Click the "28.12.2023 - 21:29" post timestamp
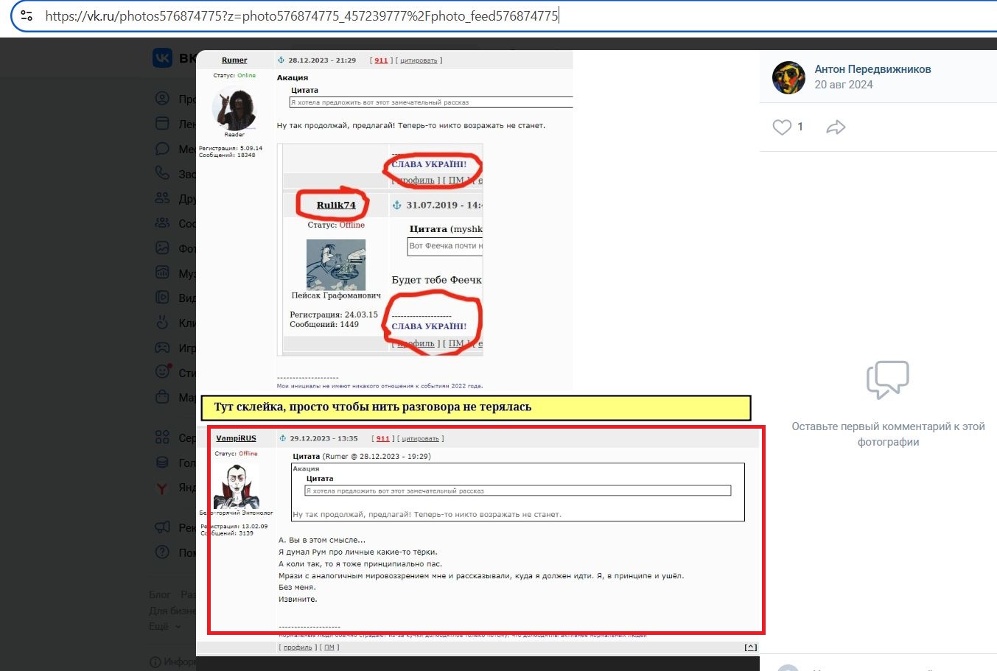This screenshot has height=671, width=997. coord(322,60)
